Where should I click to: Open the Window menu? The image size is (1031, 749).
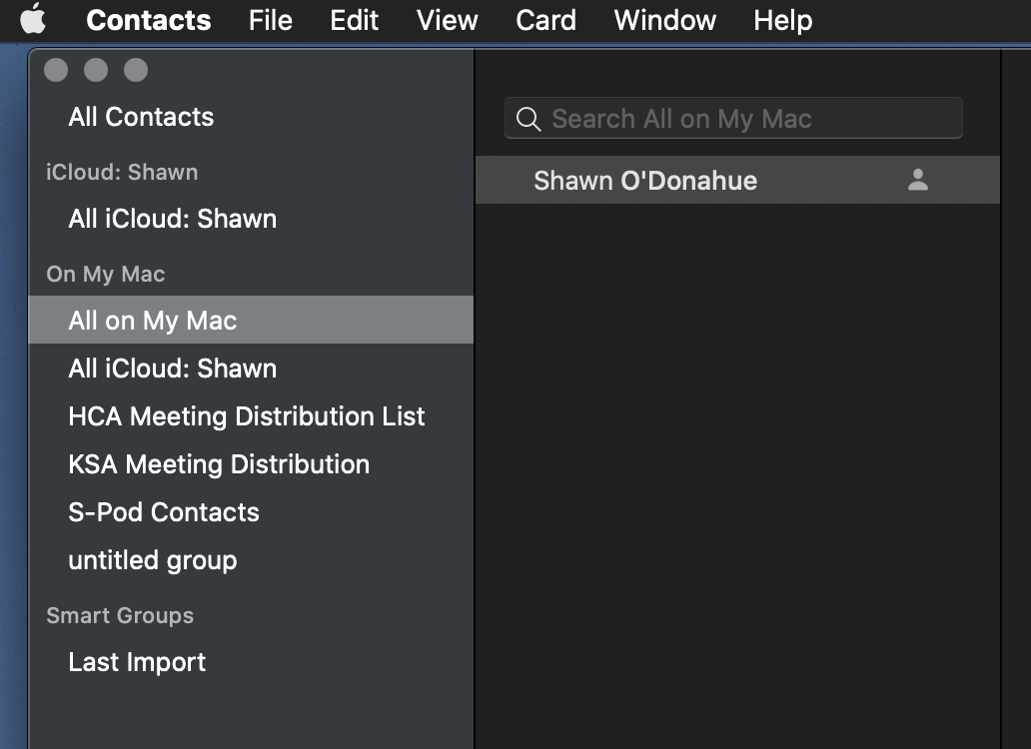[x=664, y=20]
